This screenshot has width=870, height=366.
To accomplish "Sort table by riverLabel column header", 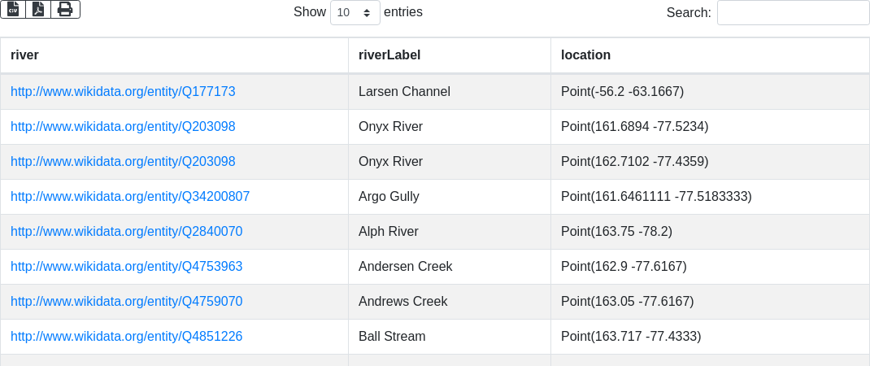I will (x=389, y=55).
